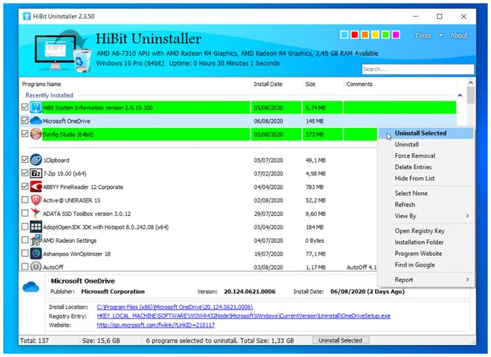
Task: Check the AMD Radeon Settings checkbox
Action: [24, 240]
